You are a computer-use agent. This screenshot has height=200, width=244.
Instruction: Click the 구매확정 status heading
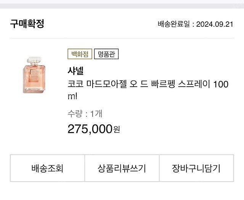27,24
